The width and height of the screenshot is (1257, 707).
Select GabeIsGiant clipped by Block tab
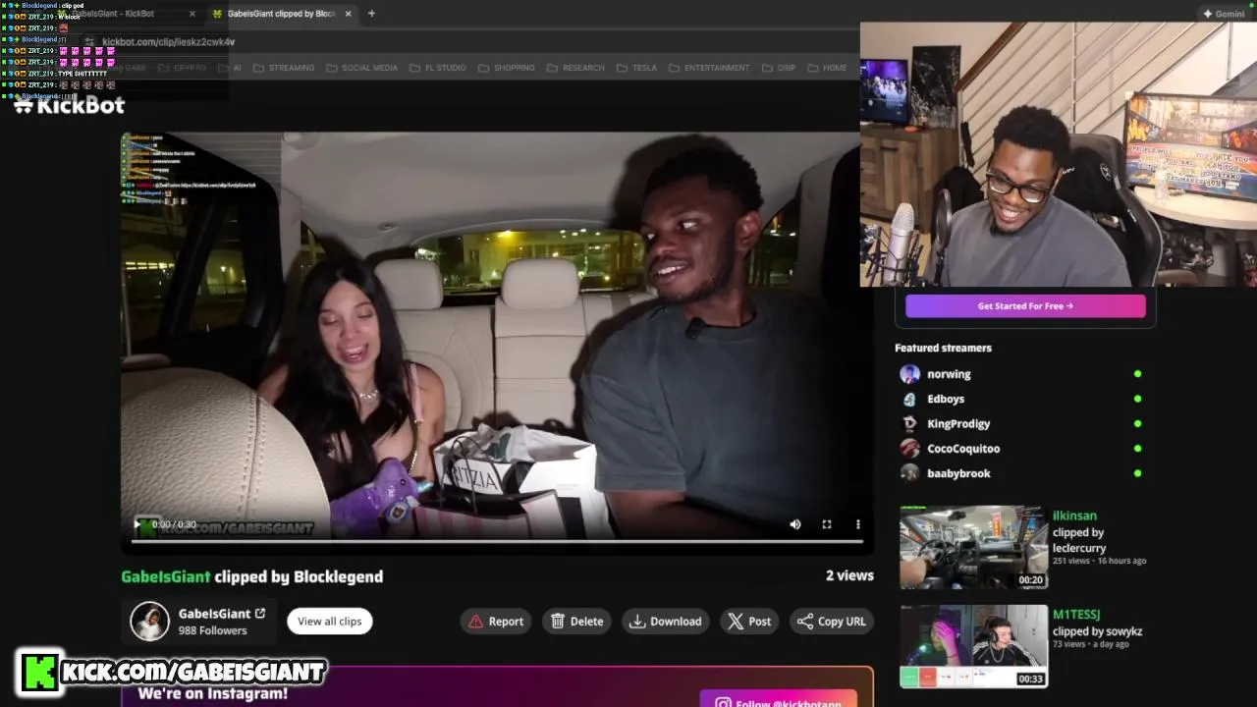(282, 14)
